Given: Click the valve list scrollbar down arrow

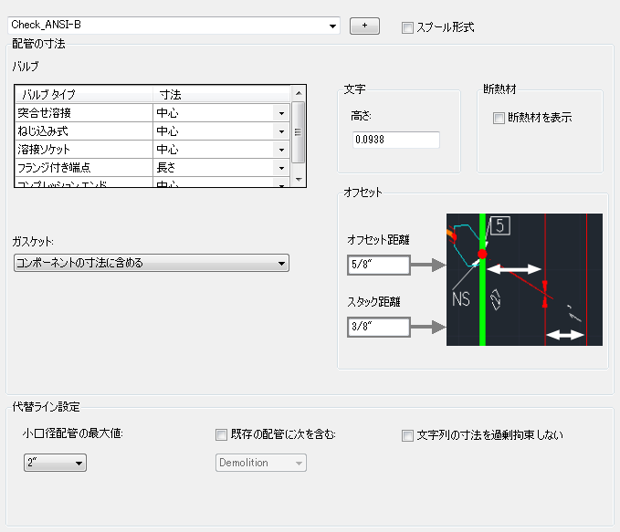Looking at the screenshot, I should pos(299,179).
